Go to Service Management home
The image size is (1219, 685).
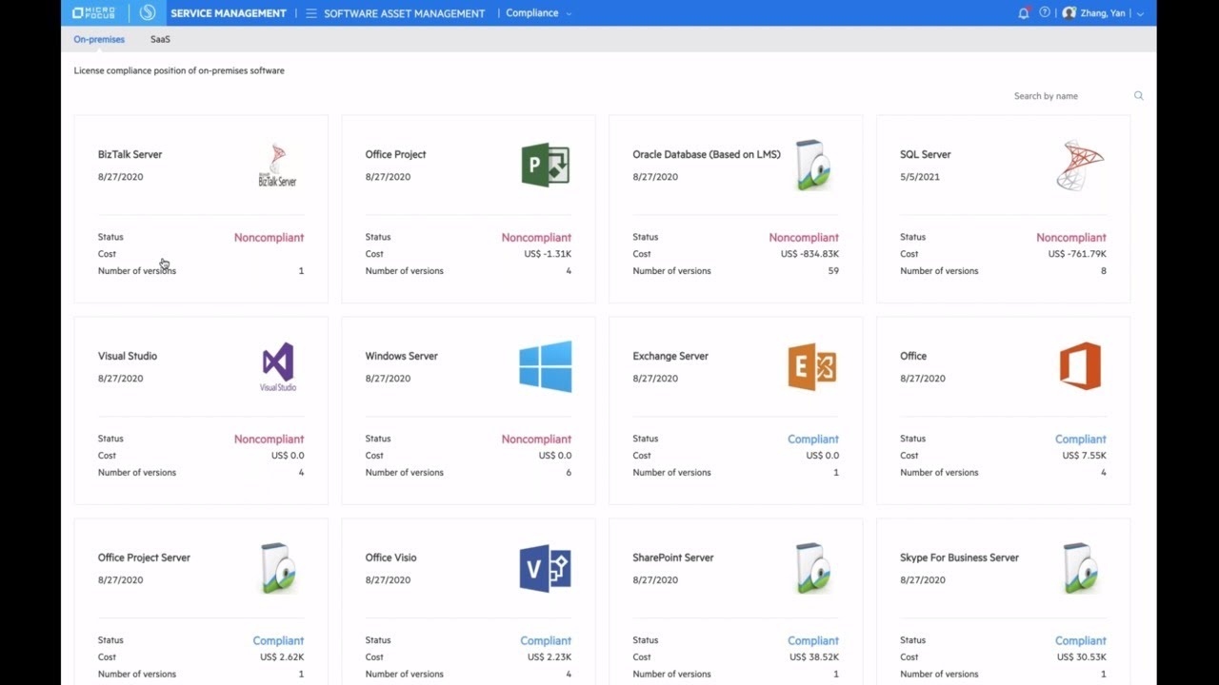pos(229,13)
